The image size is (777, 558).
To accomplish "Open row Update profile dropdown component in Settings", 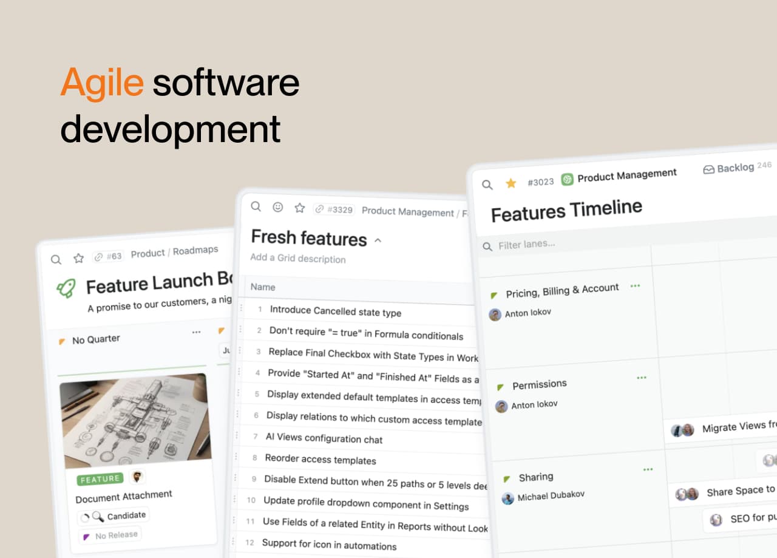I will tap(366, 503).
